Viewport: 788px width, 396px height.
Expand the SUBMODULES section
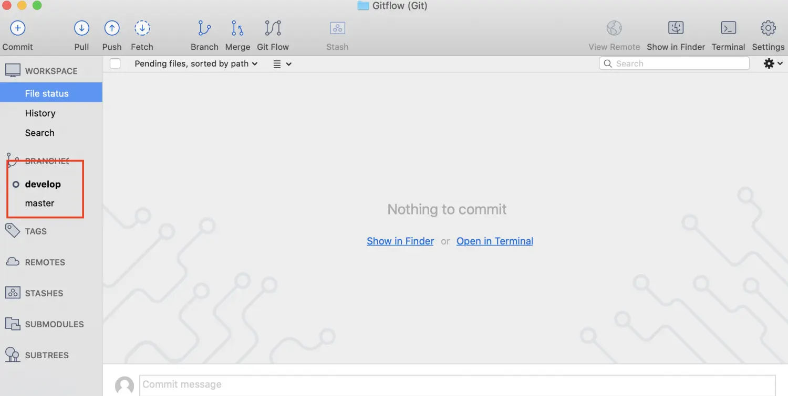pos(55,324)
